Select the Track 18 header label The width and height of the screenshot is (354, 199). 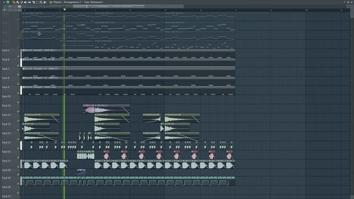6,170
